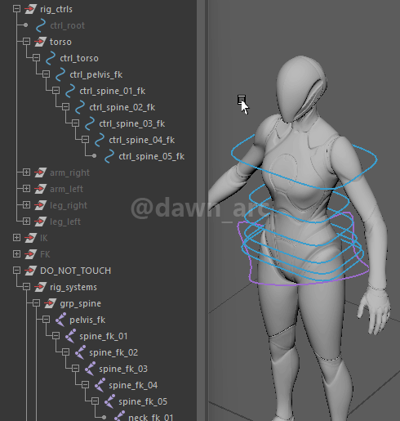Select spine_fk_05 row text
400x421 pixels.
coord(143,401)
